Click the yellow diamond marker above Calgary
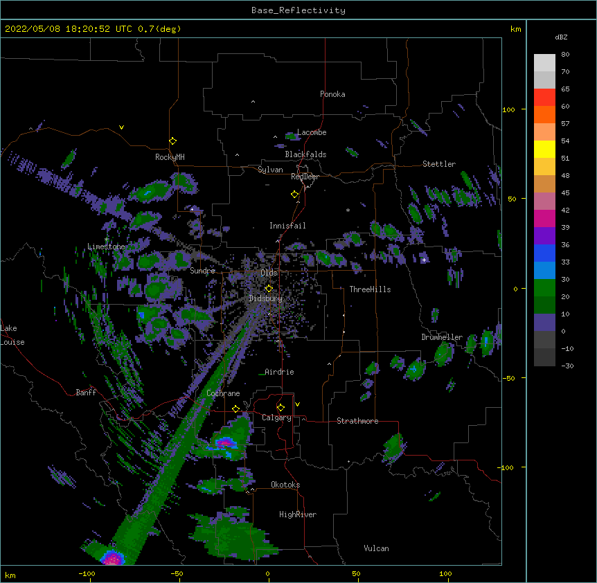The width and height of the screenshot is (597, 583). (x=280, y=408)
